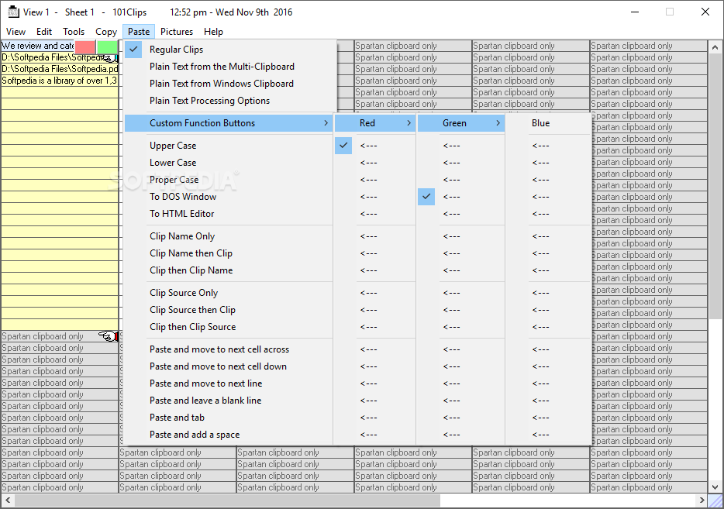This screenshot has width=724, height=509.
Task: Click the horizontal scrollbar right arrow
Action: coord(702,500)
